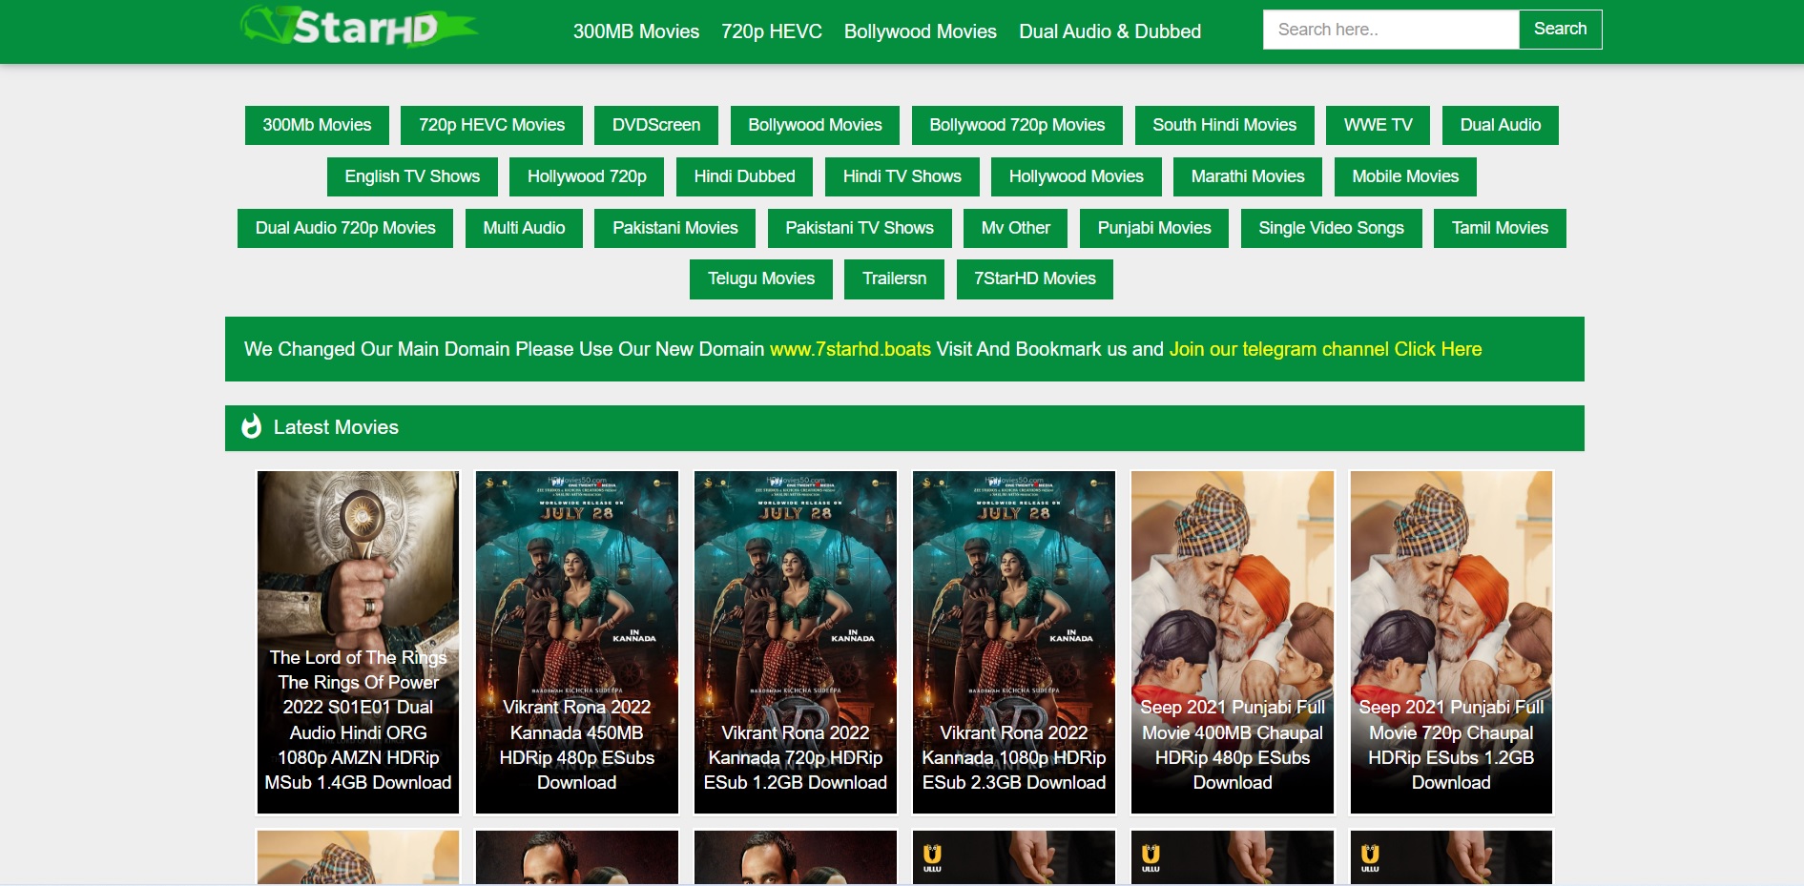This screenshot has width=1804, height=886.
Task: Open Vikrant Rona Kannada 720p HDRip poster
Action: (795, 642)
